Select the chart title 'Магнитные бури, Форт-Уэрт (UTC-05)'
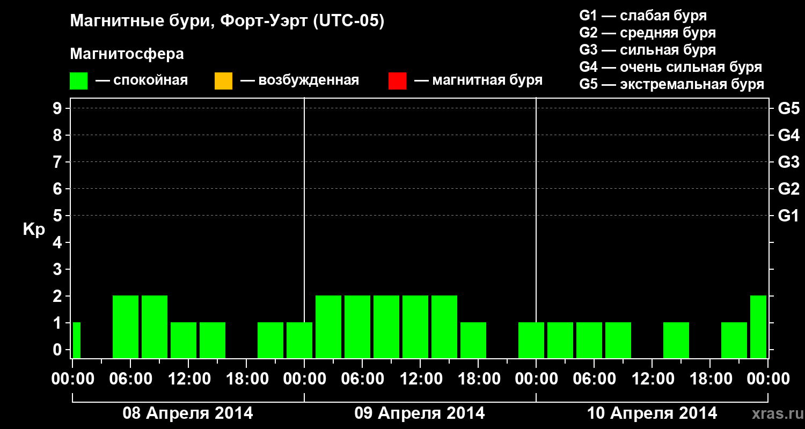Screen dimensions: 805x429 228,21
